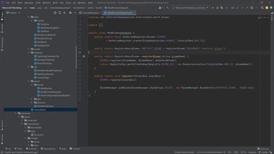Open the Terminal tool window

pos(75,149)
